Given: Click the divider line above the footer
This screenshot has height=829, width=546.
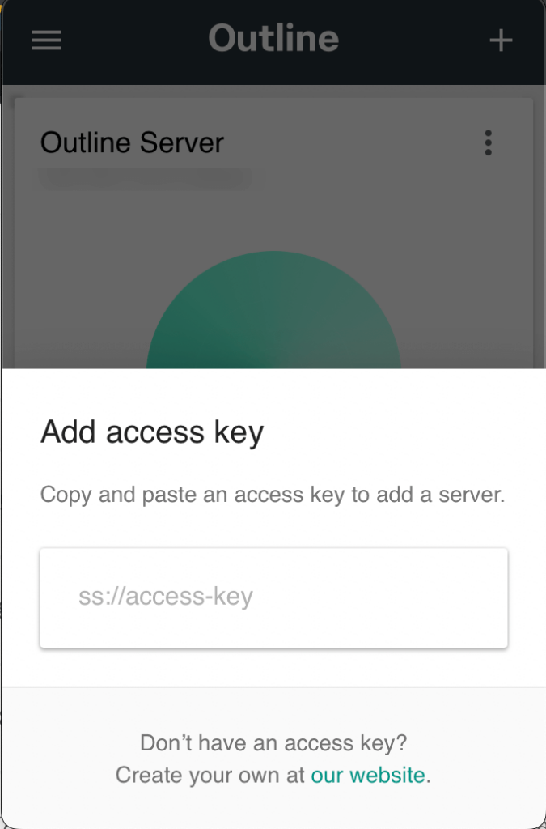Looking at the screenshot, I should tap(273, 687).
